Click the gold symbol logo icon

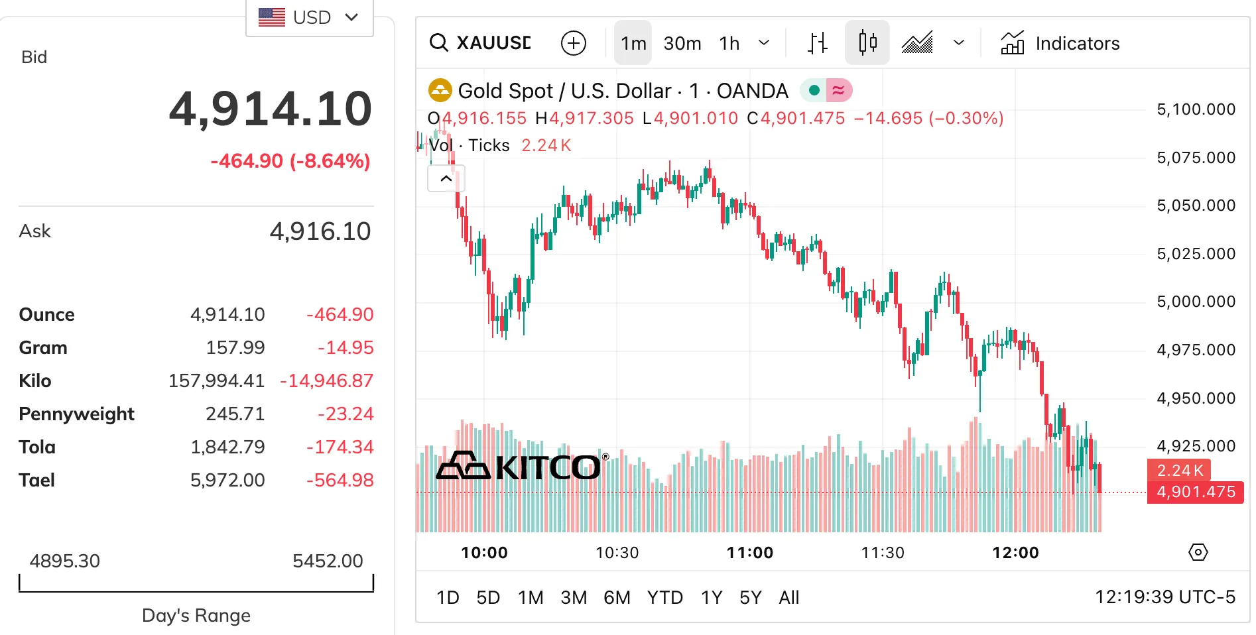[440, 90]
